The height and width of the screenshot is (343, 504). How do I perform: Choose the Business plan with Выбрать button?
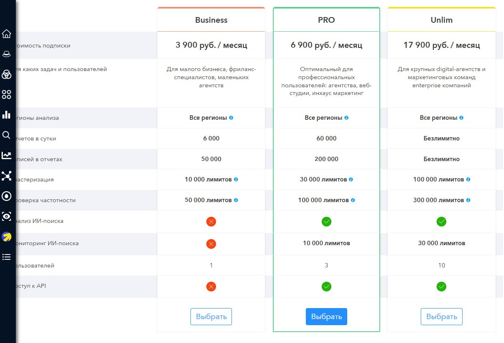click(211, 317)
